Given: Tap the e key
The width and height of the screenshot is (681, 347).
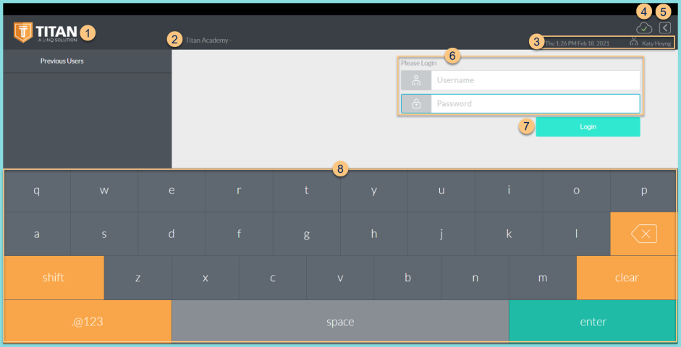Looking at the screenshot, I should click(172, 190).
